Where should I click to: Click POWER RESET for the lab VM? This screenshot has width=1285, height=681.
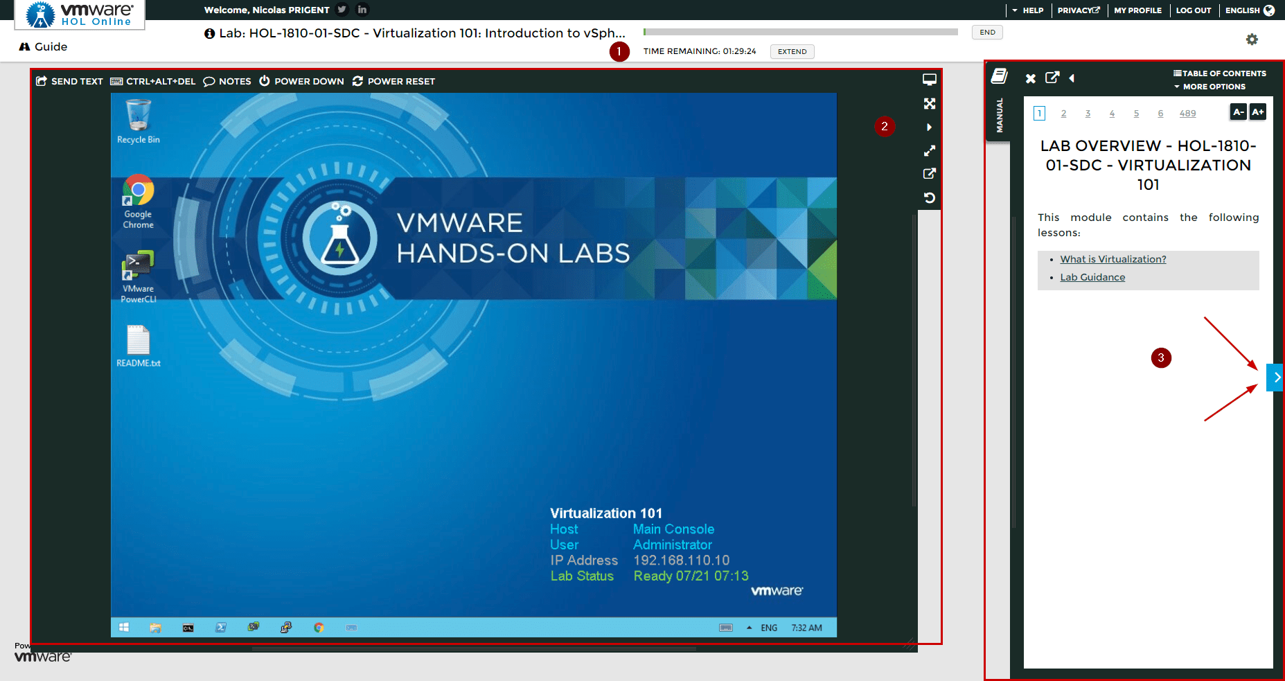[393, 81]
